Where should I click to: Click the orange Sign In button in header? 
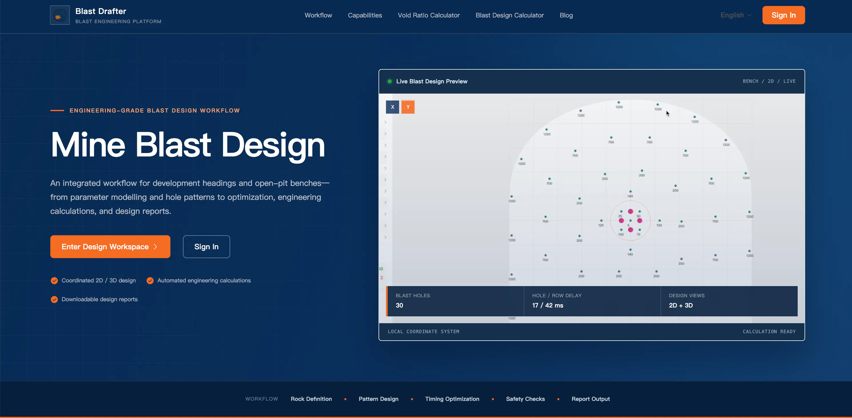point(784,15)
